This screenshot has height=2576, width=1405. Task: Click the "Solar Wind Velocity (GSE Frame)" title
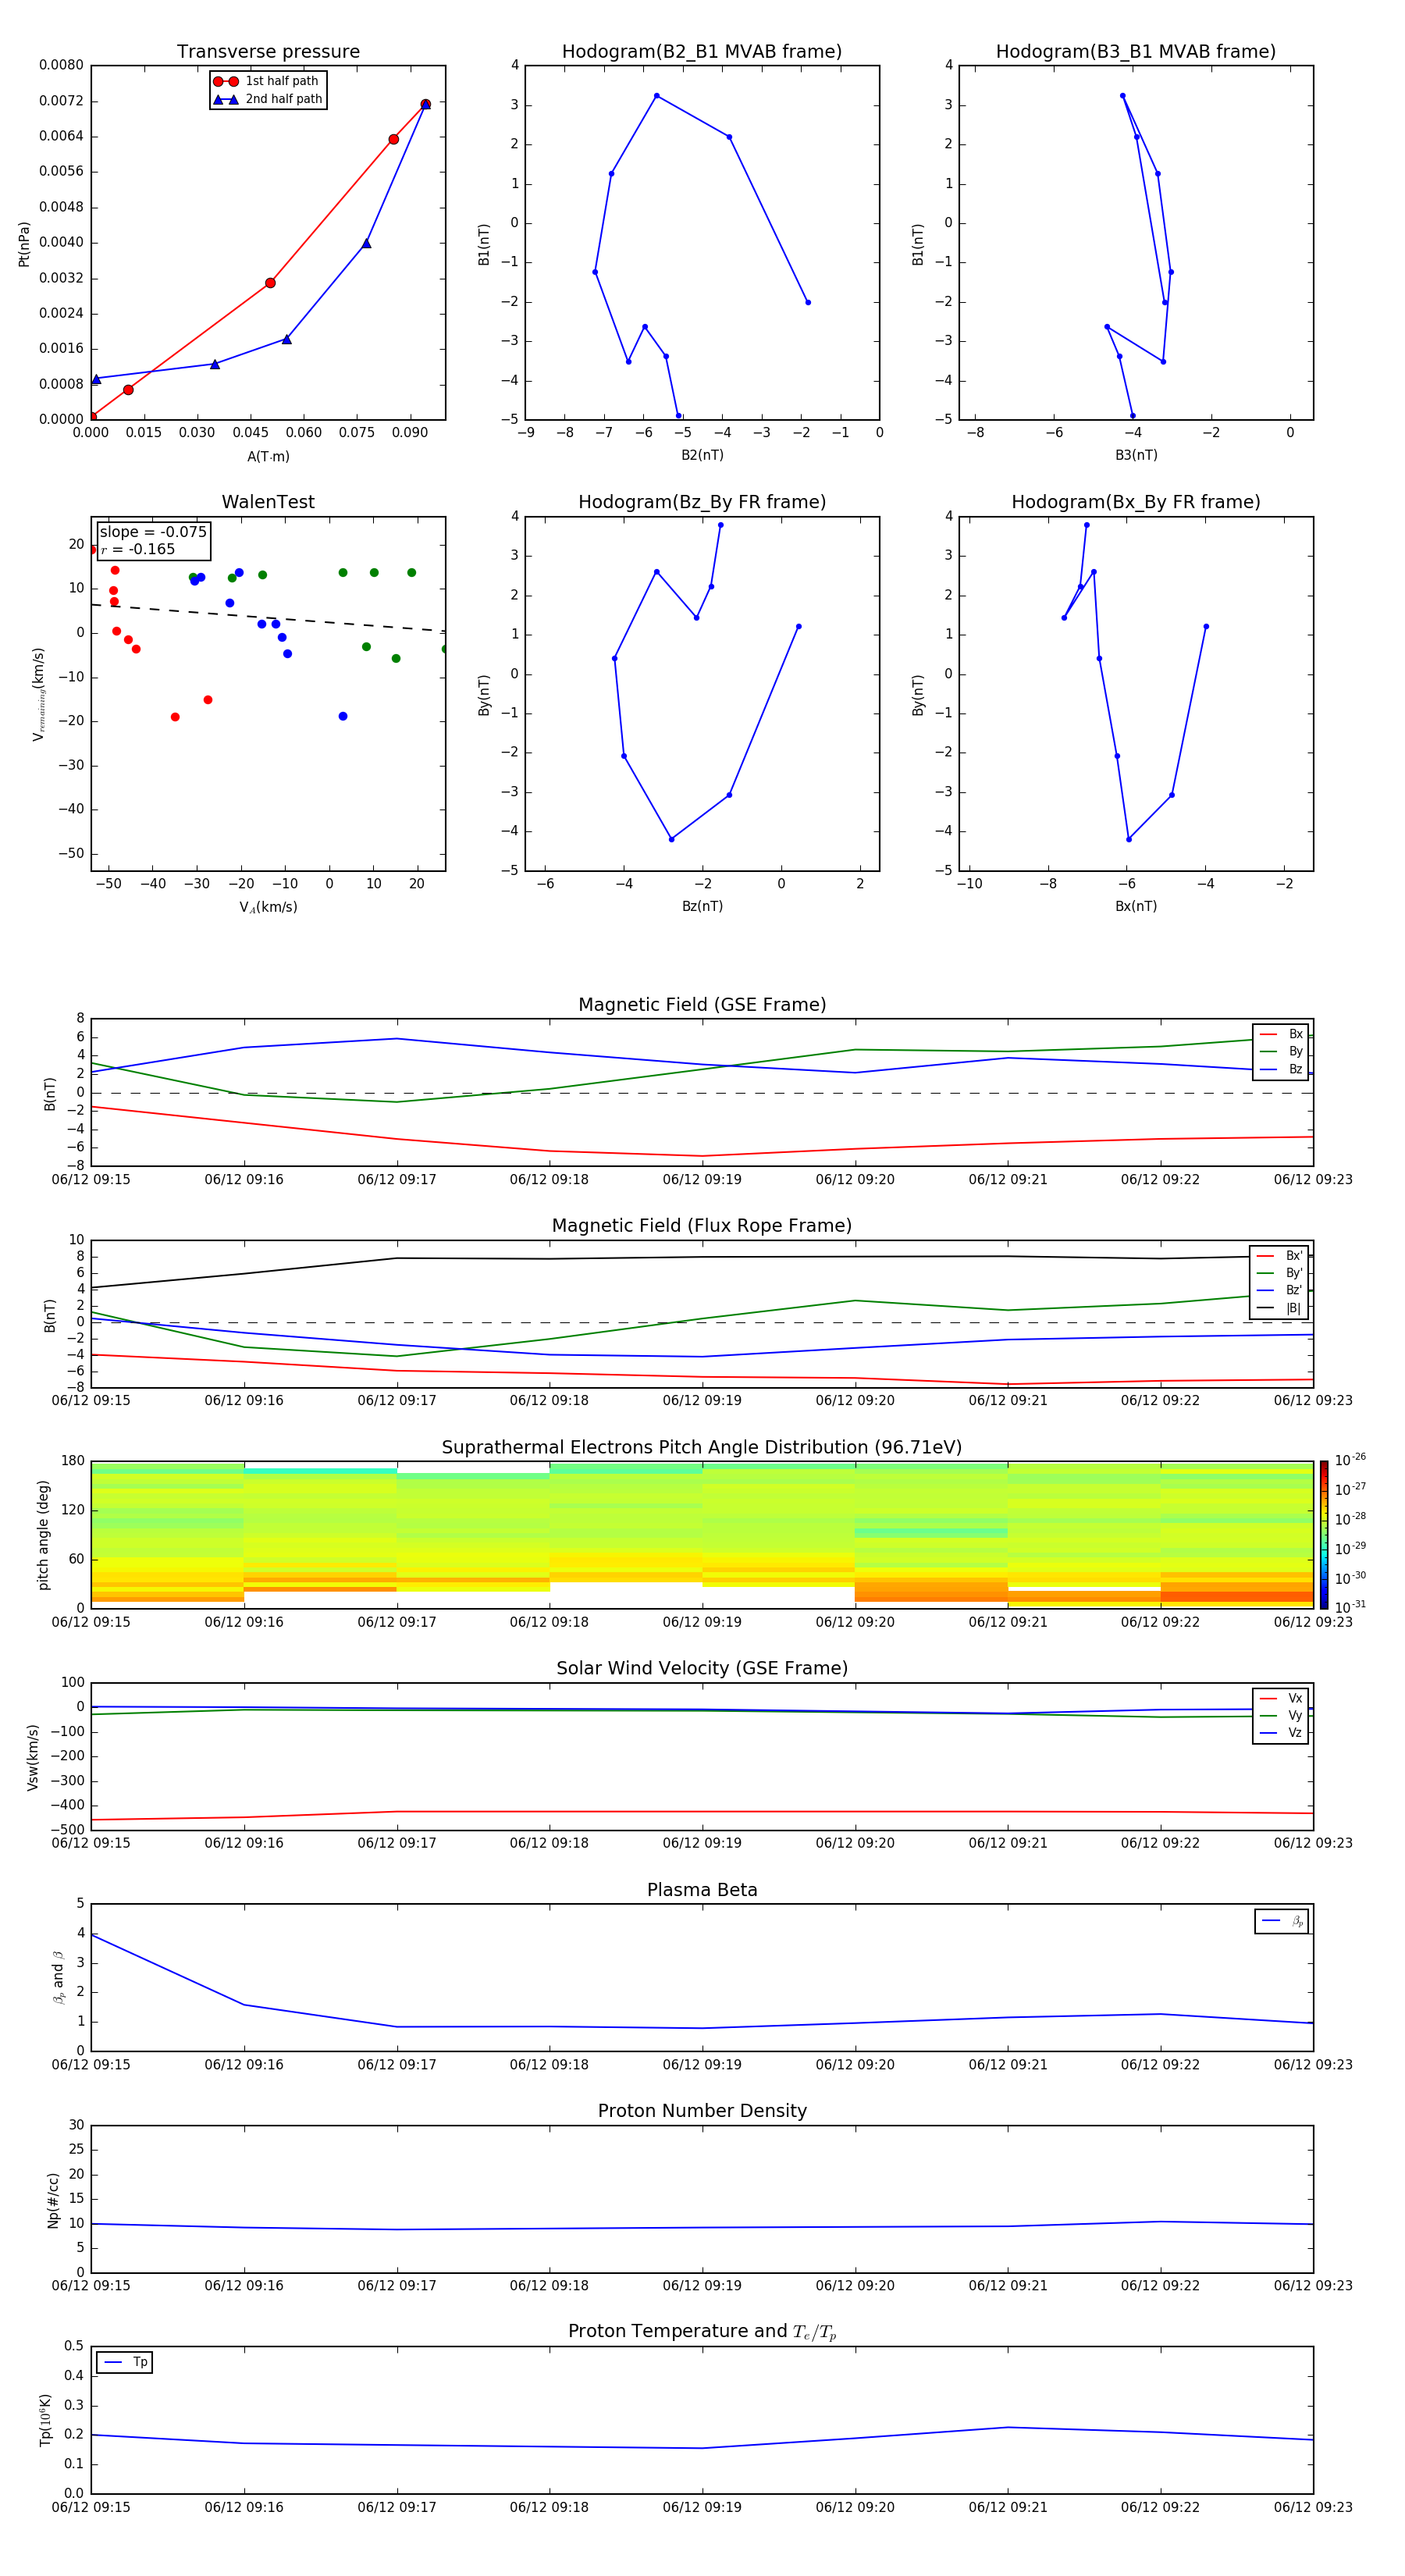click(702, 1669)
